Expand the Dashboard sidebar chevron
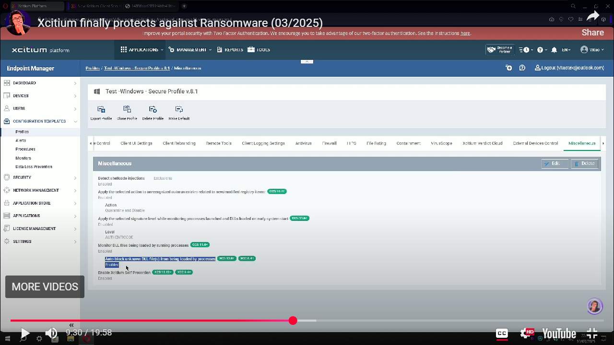614x345 pixels. [x=75, y=83]
